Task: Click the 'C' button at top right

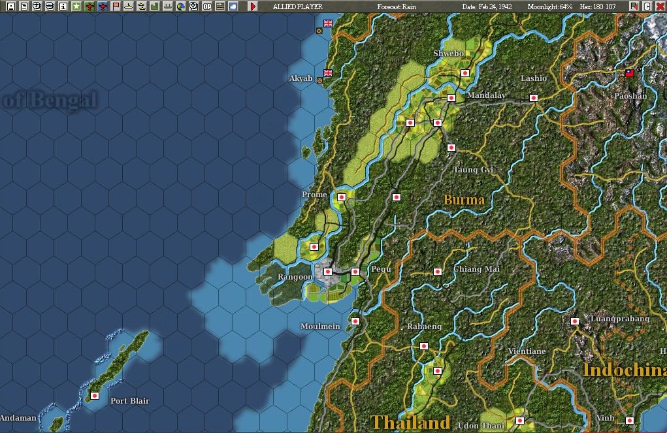Action: click(x=647, y=7)
